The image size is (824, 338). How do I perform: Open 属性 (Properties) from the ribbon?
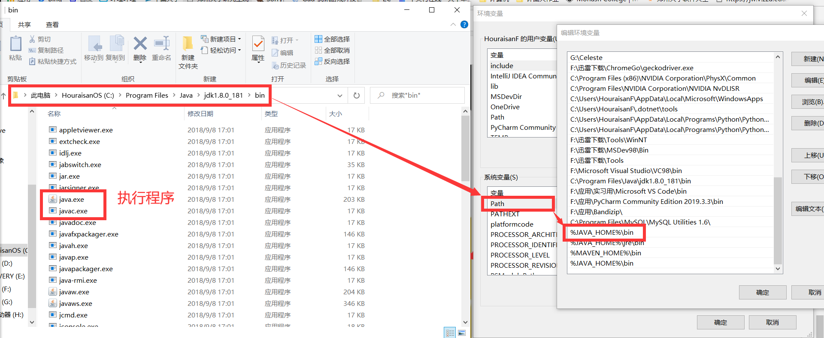[x=258, y=49]
